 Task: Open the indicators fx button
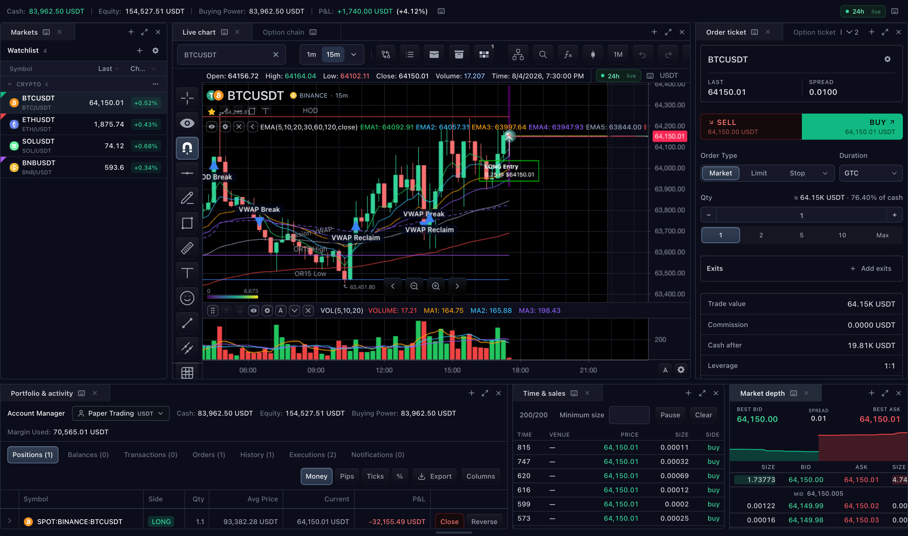(x=568, y=55)
